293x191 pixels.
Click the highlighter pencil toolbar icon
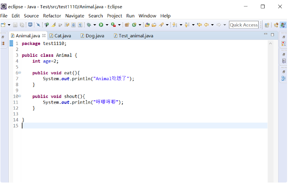pyautogui.click(x=53, y=25)
